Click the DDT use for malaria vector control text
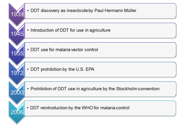 (x=64, y=49)
